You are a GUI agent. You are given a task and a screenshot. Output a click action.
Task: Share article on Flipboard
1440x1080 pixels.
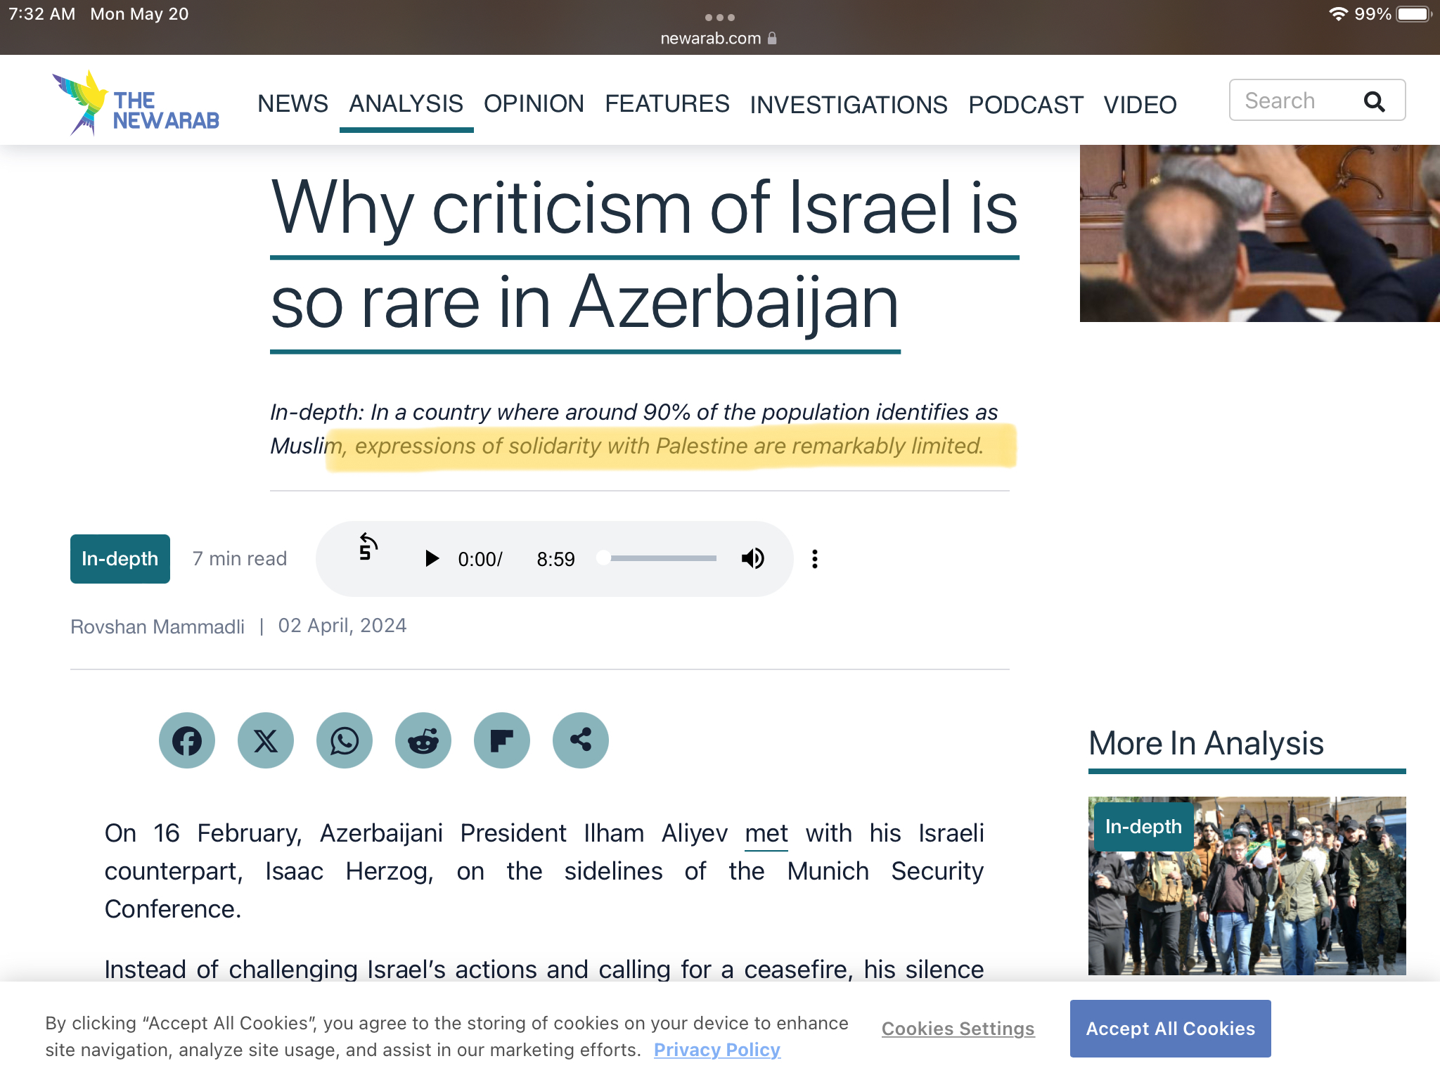pyautogui.click(x=502, y=740)
